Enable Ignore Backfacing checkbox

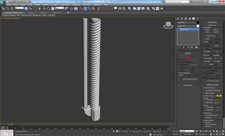(x=179, y=62)
